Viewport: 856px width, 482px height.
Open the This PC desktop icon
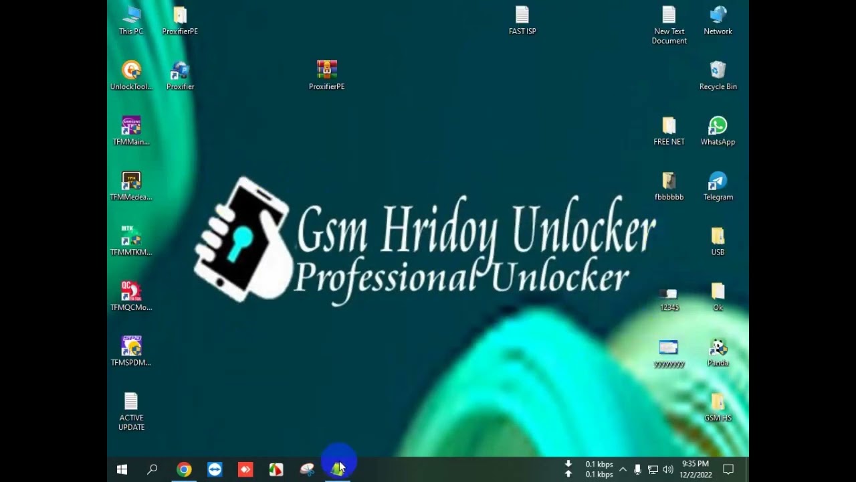[131, 20]
